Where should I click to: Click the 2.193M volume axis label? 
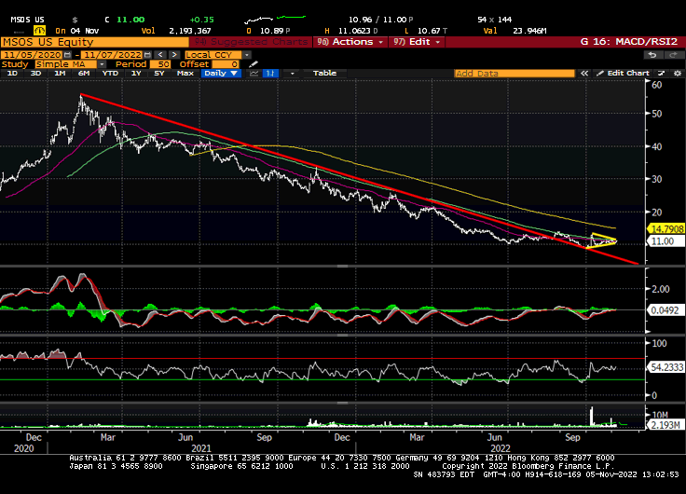pos(665,425)
